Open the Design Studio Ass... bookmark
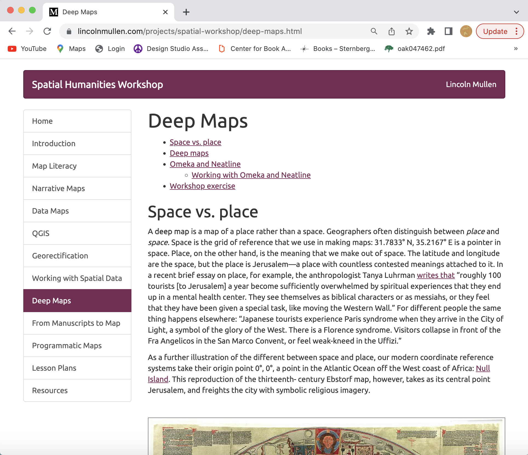 [171, 49]
